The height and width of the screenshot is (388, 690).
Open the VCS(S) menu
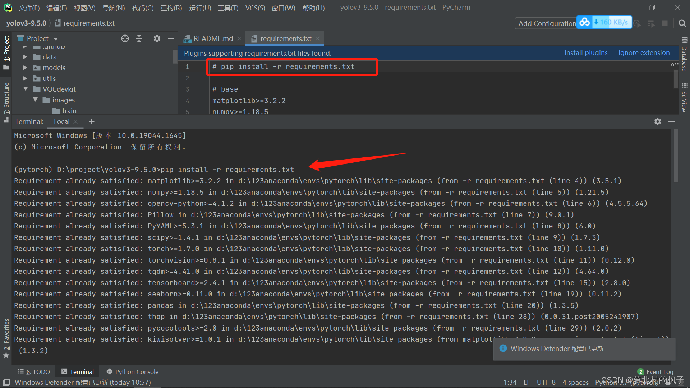(255, 8)
